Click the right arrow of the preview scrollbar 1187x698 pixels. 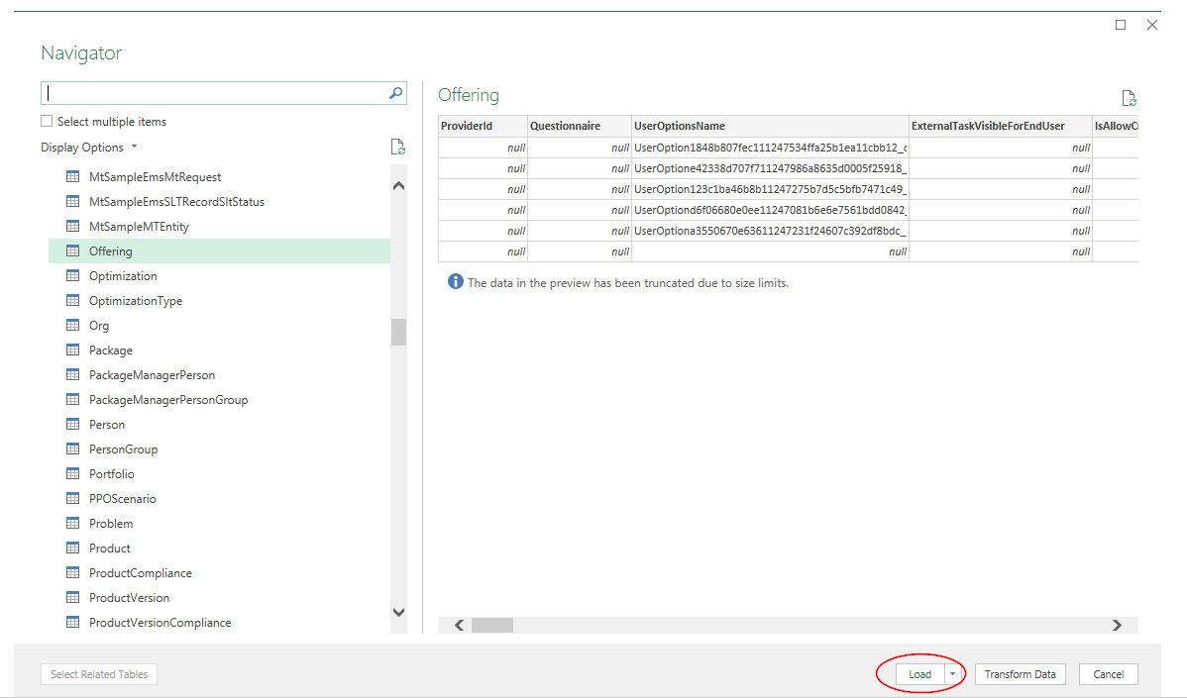tap(1116, 625)
